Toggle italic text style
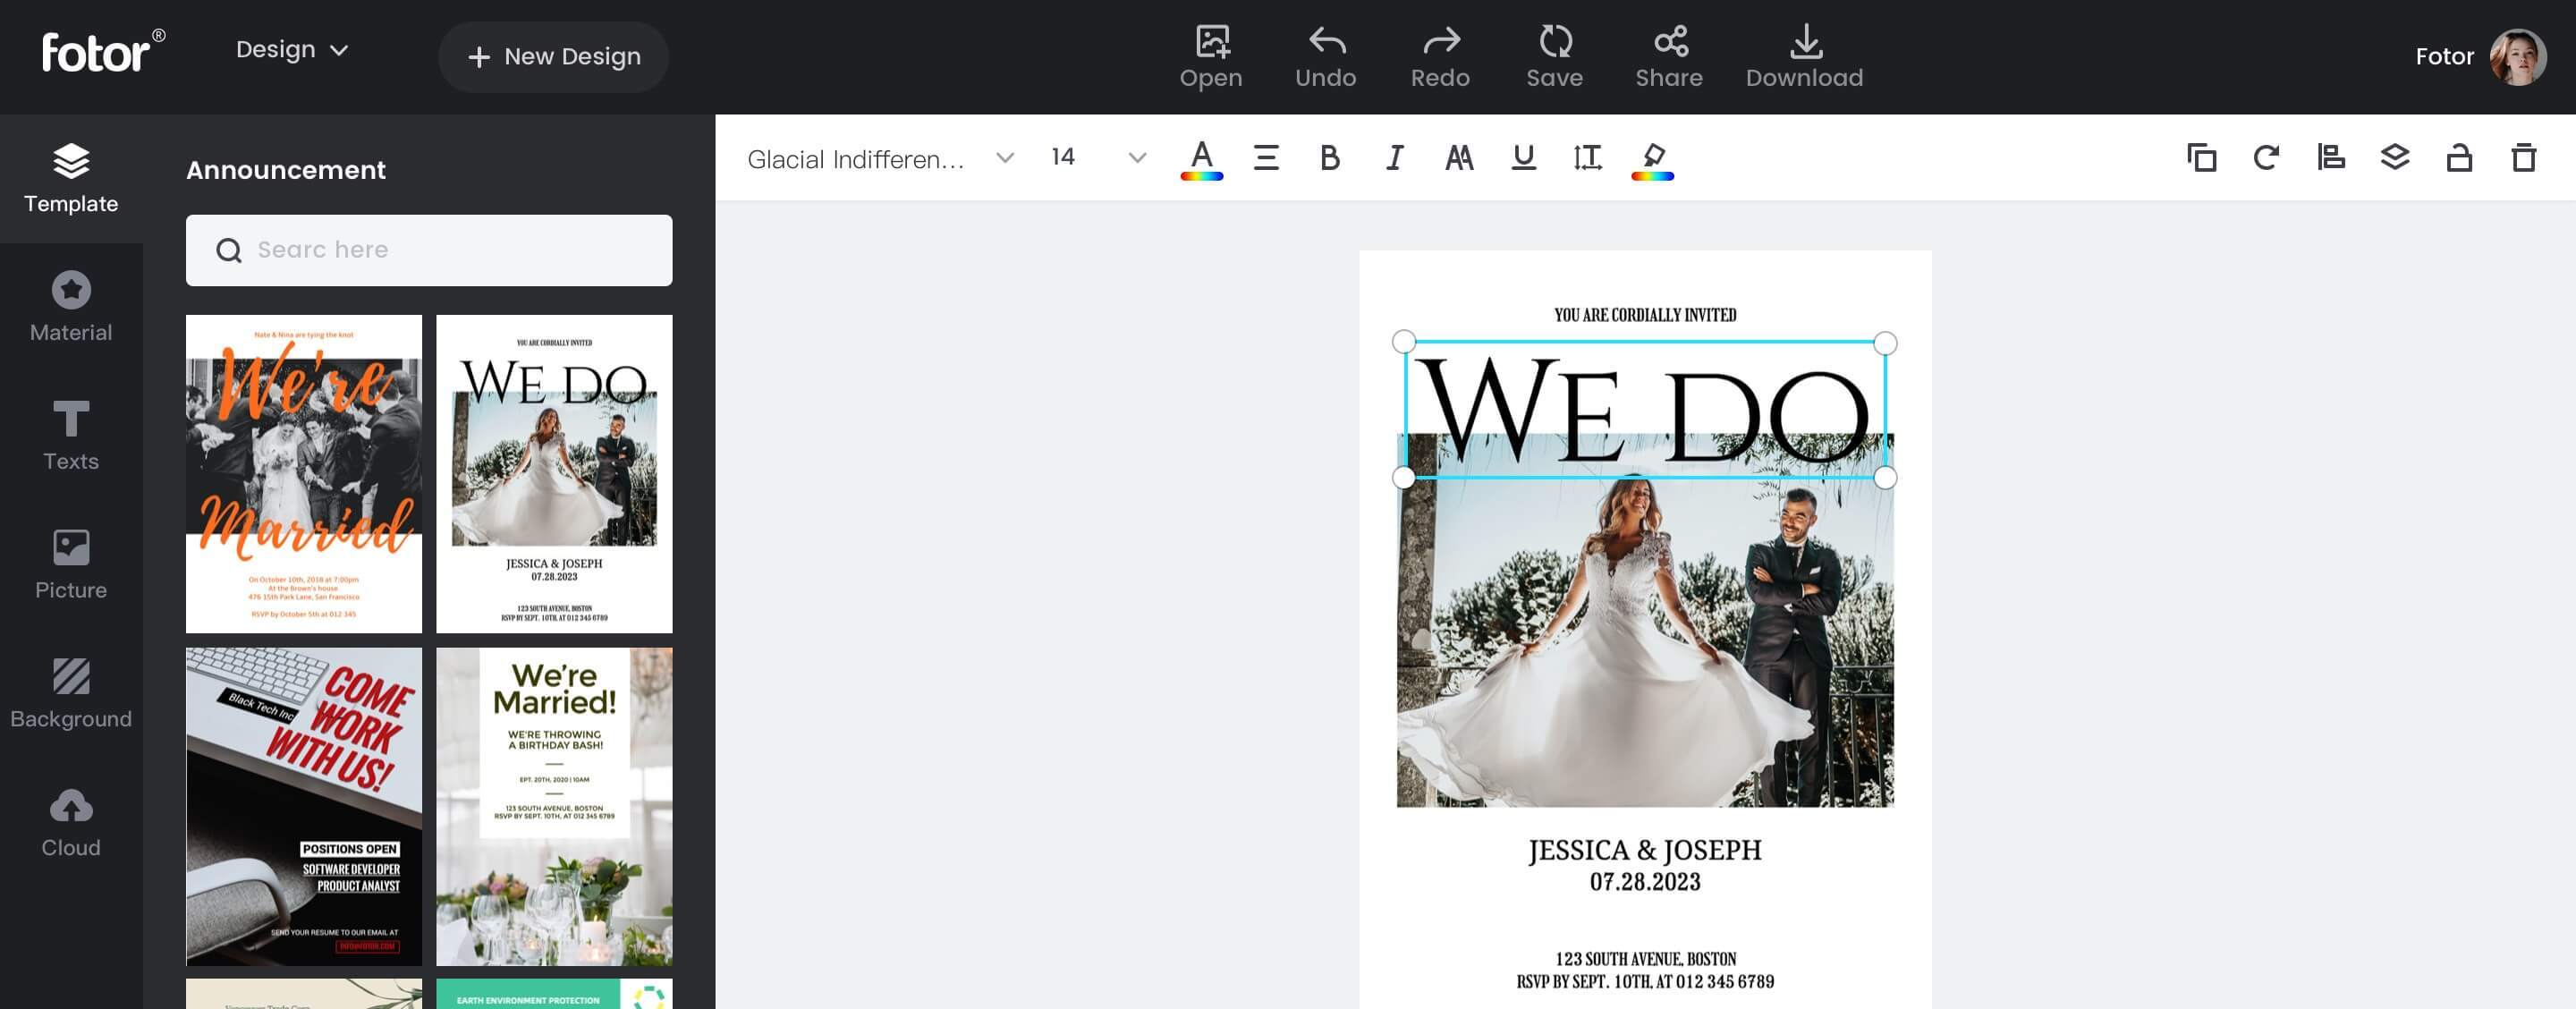The width and height of the screenshot is (2576, 1009). click(1394, 157)
